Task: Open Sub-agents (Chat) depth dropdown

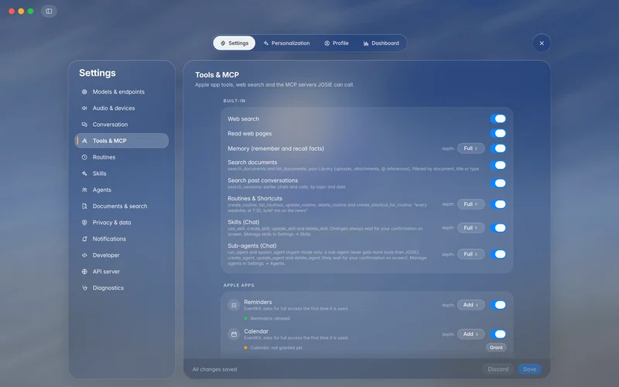Action: click(471, 255)
